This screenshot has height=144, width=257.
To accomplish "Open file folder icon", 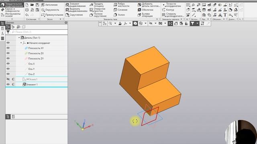I will coord(32,5).
